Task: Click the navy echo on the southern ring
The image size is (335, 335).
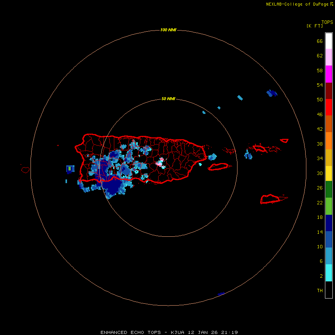Action: pos(221,294)
